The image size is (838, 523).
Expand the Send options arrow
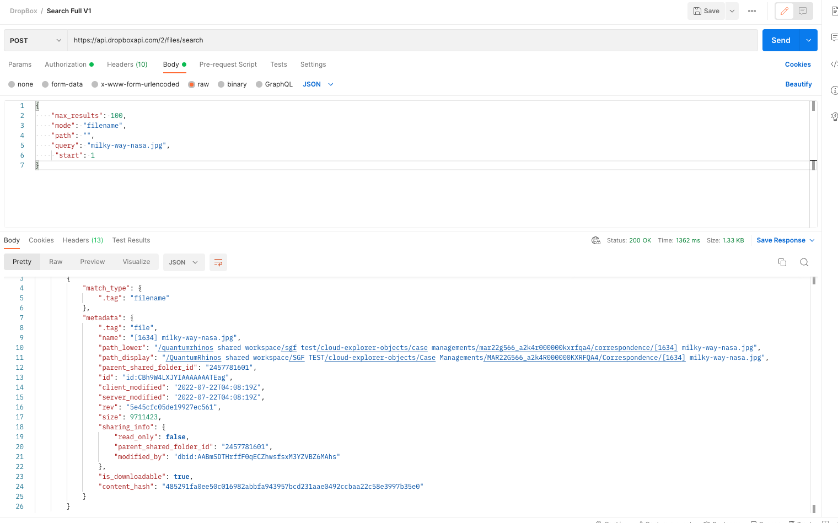[x=809, y=40]
